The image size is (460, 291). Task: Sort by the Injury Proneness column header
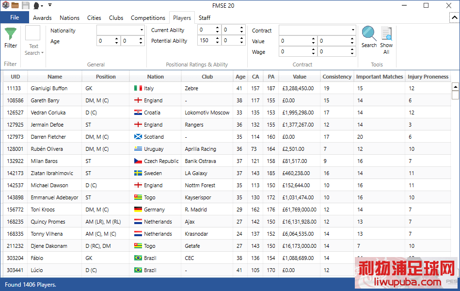(428, 77)
